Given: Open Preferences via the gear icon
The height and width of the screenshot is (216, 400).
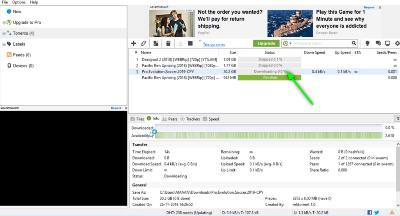Looking at the screenshot, I should click(397, 43).
